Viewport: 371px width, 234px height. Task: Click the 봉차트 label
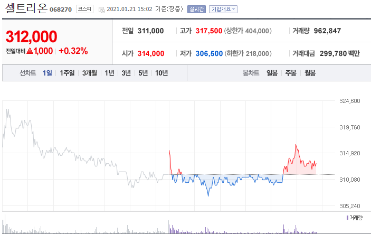[251, 73]
